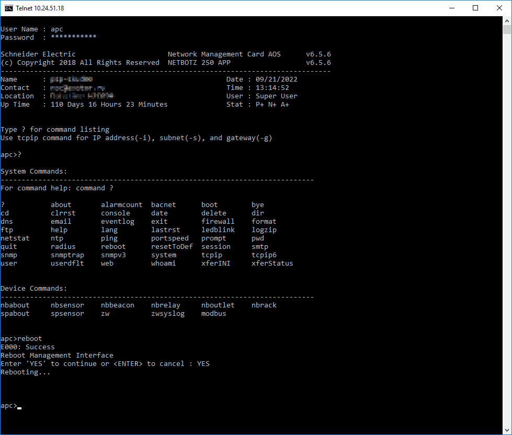Image resolution: width=512 pixels, height=435 pixels.
Task: Click the 'whoami' command text
Action: tap(164, 263)
